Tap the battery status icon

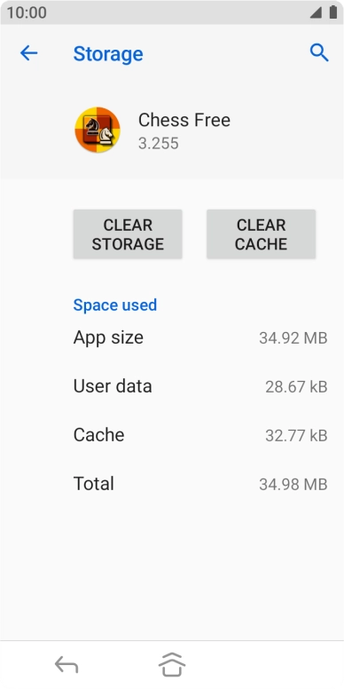click(x=333, y=12)
